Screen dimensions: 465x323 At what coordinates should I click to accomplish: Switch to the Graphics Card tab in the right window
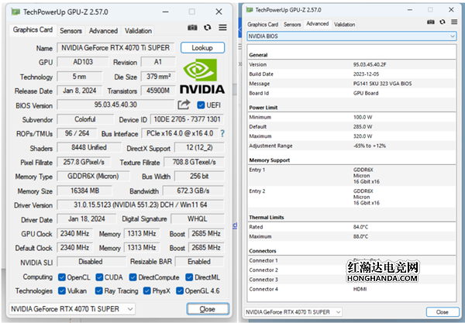pos(263,24)
